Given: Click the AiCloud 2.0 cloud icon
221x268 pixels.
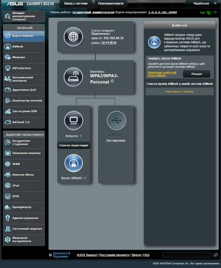Looking at the screenshot, I should (x=8, y=122).
